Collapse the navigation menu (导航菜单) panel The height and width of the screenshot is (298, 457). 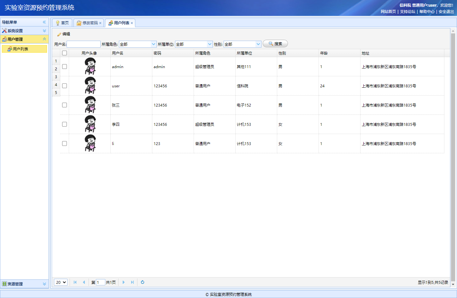coord(44,22)
